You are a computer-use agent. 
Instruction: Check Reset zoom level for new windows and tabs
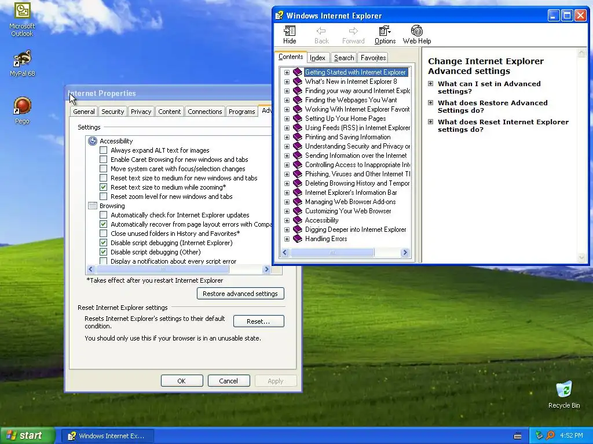tap(103, 197)
